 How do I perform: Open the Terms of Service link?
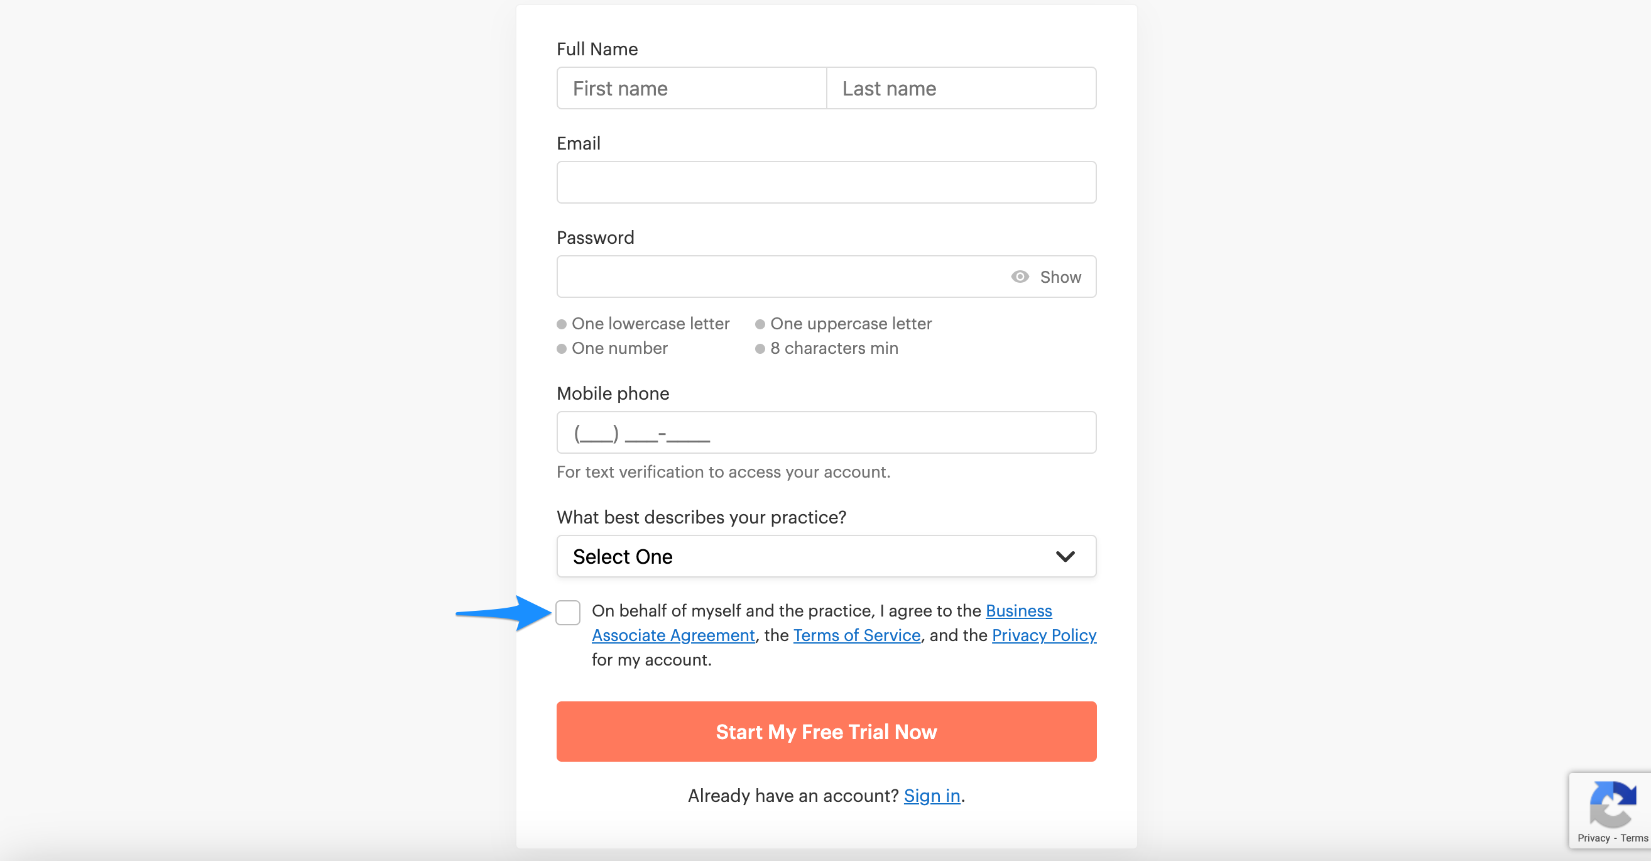click(x=856, y=635)
